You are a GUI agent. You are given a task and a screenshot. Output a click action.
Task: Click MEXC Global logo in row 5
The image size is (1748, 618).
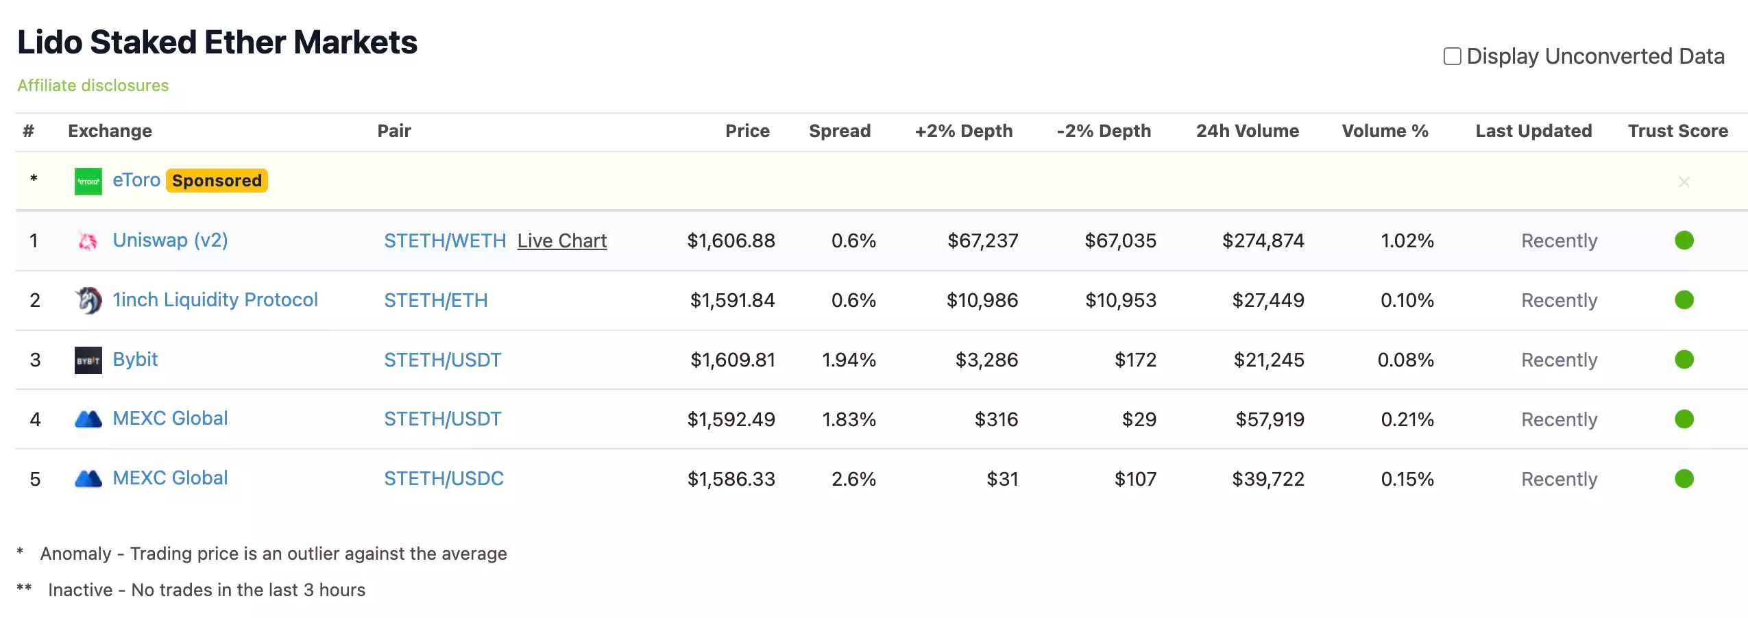[x=88, y=478]
